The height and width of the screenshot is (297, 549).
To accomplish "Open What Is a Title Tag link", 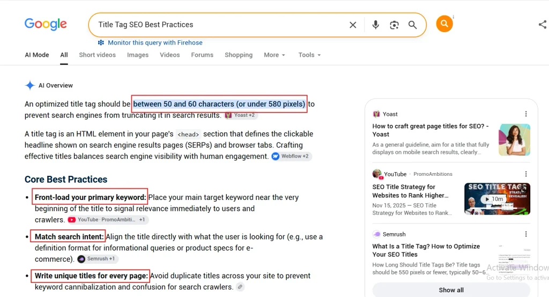I will pyautogui.click(x=426, y=250).
